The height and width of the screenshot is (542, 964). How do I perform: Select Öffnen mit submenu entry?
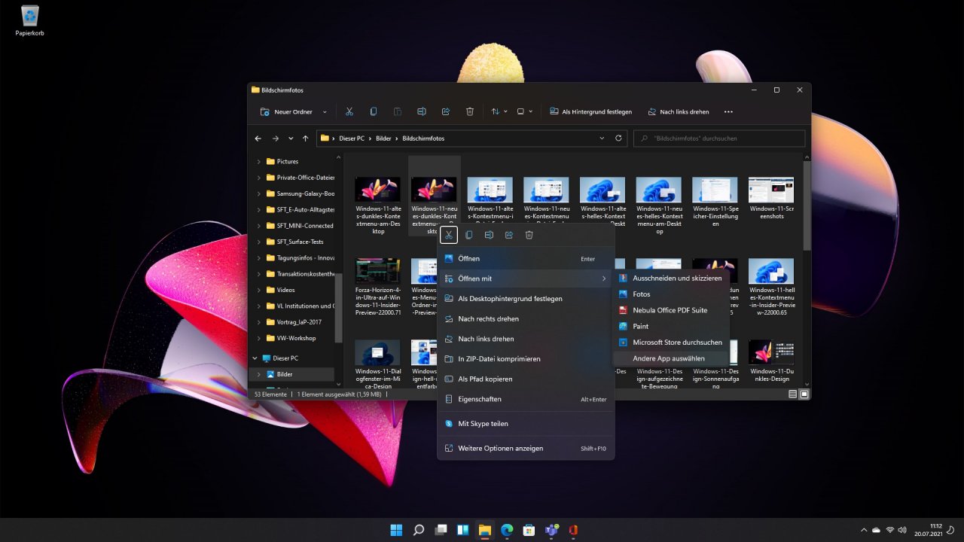(526, 279)
